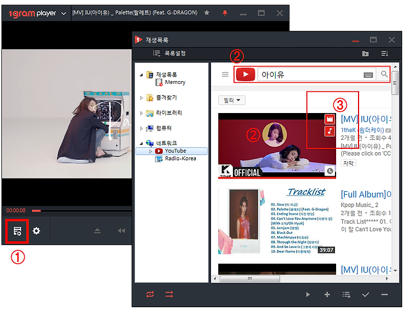The width and height of the screenshot is (404, 310).
Task: Click the player video display area
Action: 66,114
